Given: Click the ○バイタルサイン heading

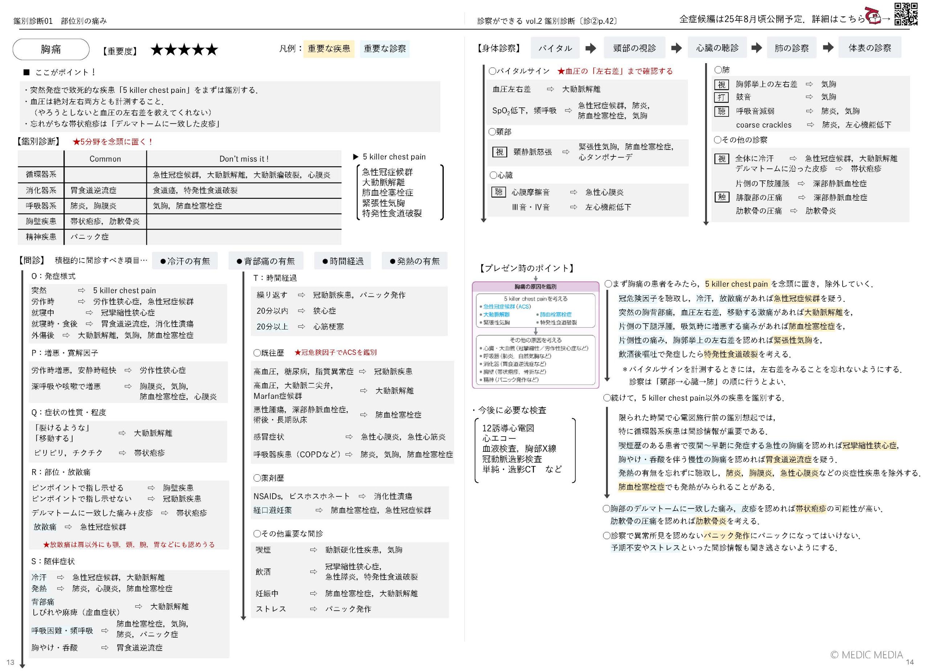Looking at the screenshot, I should click(519, 71).
